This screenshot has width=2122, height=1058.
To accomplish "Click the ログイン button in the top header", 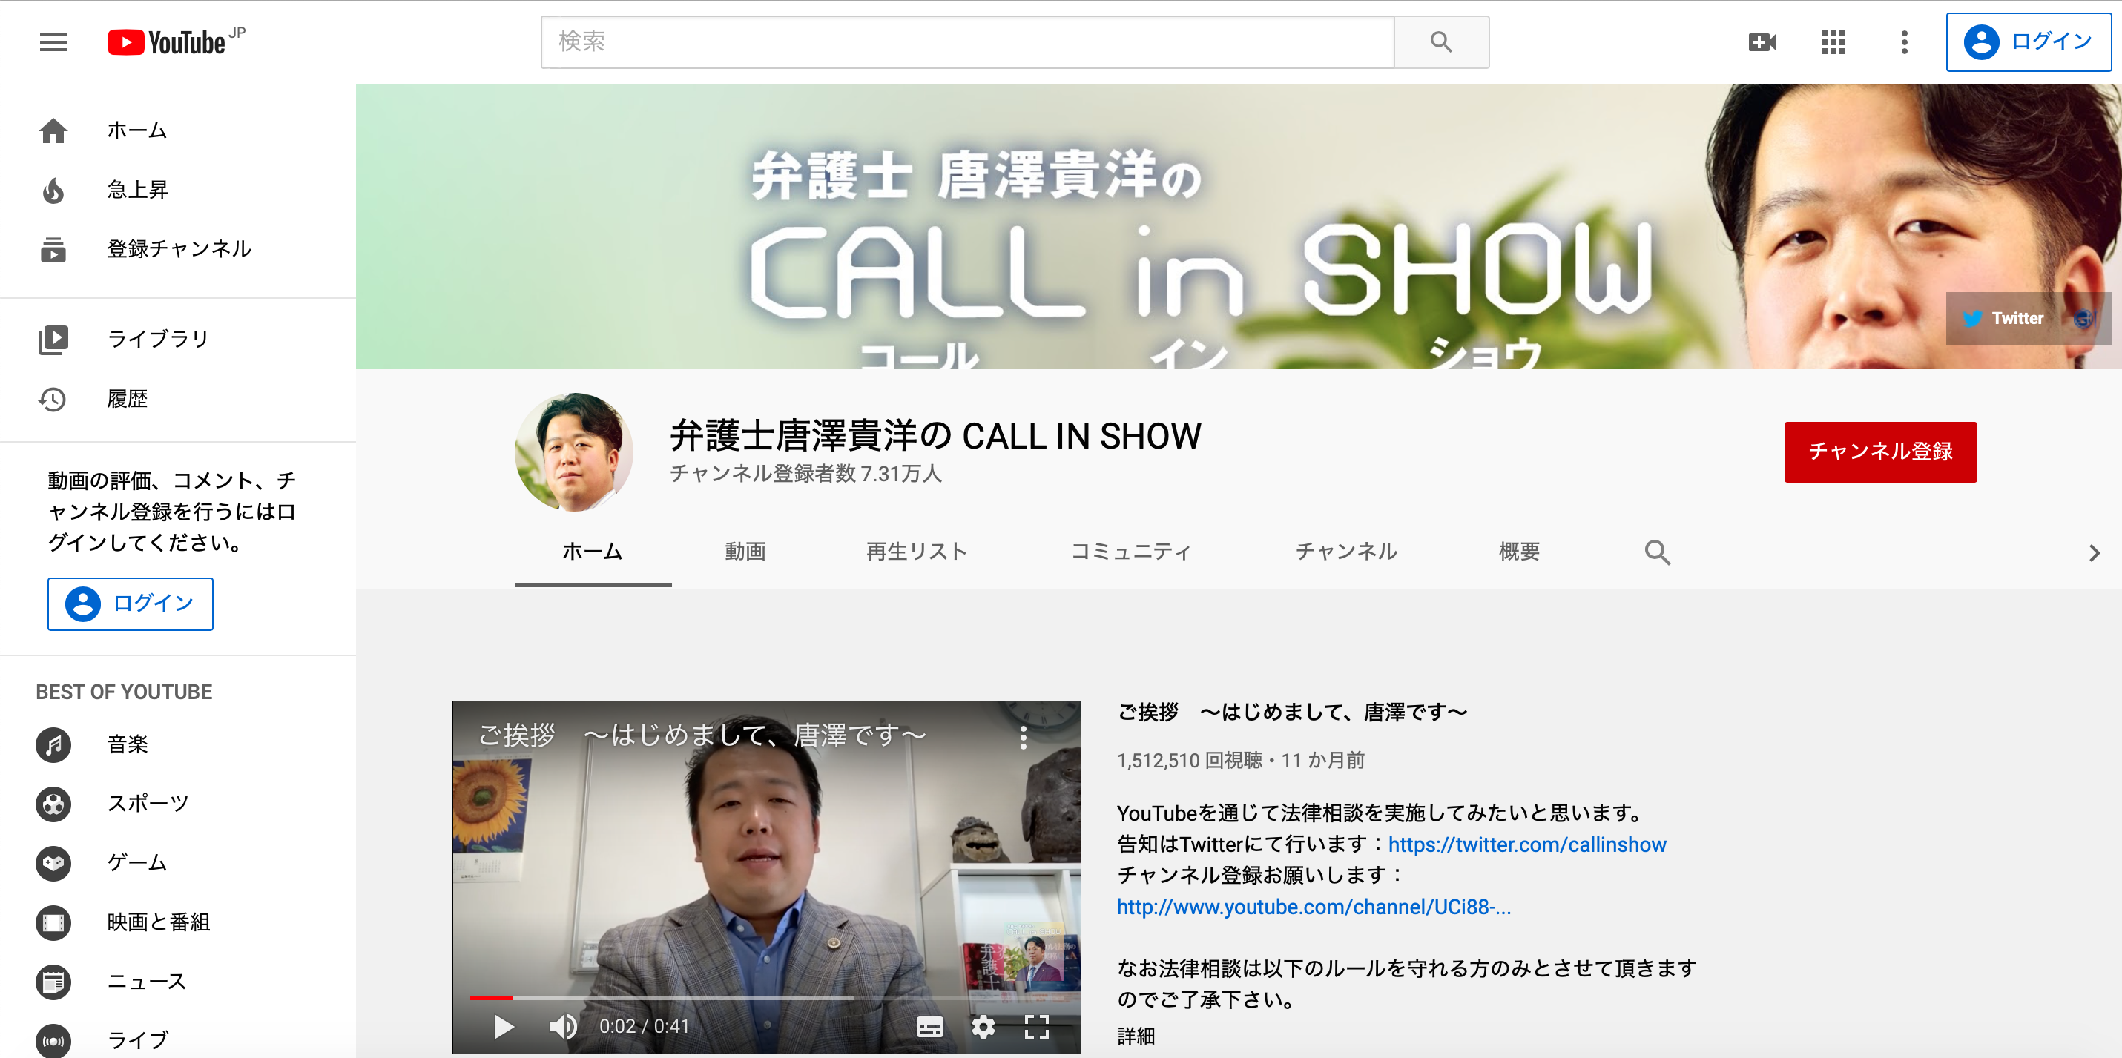I will coord(2028,42).
